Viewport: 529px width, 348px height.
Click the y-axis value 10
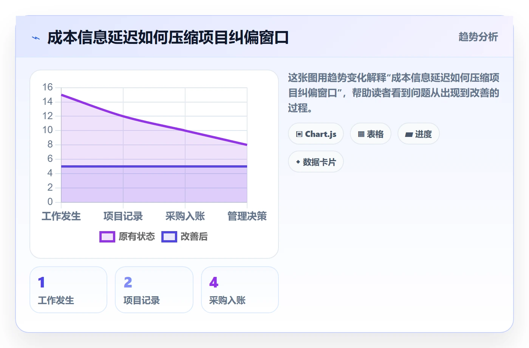(48, 130)
